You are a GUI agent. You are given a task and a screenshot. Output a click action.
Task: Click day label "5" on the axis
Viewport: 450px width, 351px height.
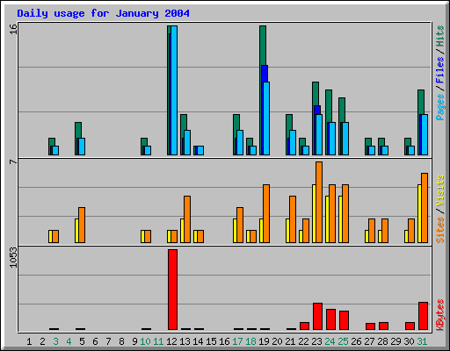click(82, 341)
